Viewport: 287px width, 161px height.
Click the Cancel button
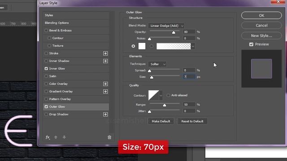point(261,25)
